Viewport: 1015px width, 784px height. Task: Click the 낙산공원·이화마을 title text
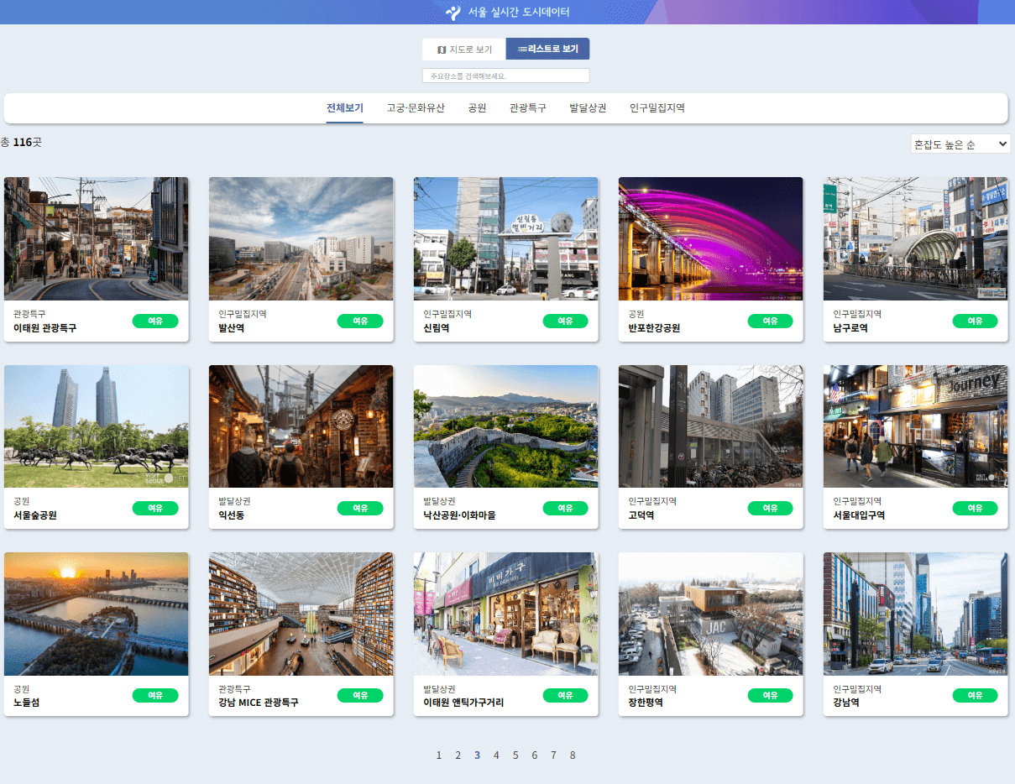point(459,515)
